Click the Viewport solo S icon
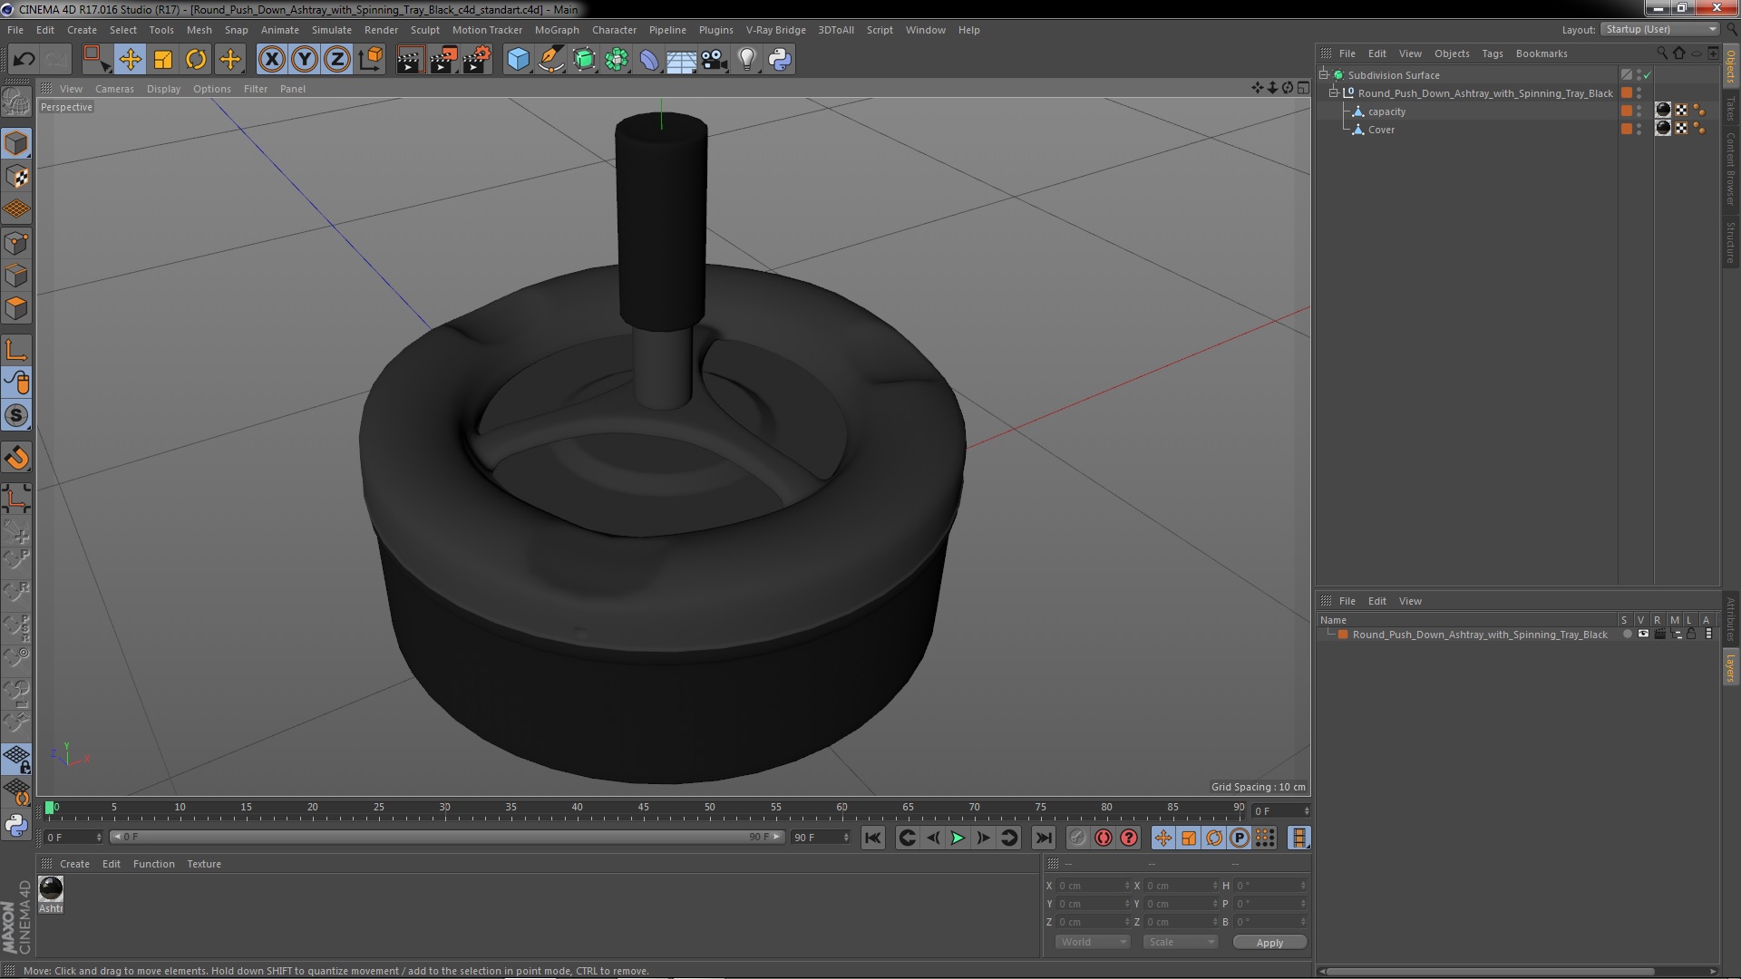Viewport: 1741px width, 979px height. [16, 415]
